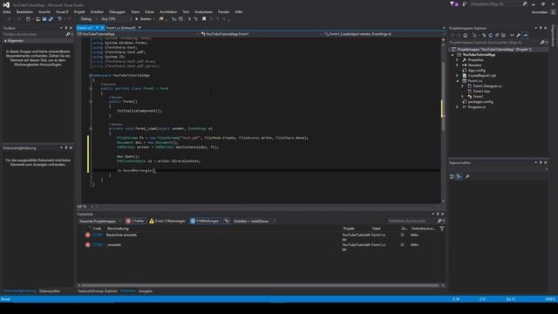
Task: Pin the Toolbox panel with the pin icon
Action: coord(66,28)
